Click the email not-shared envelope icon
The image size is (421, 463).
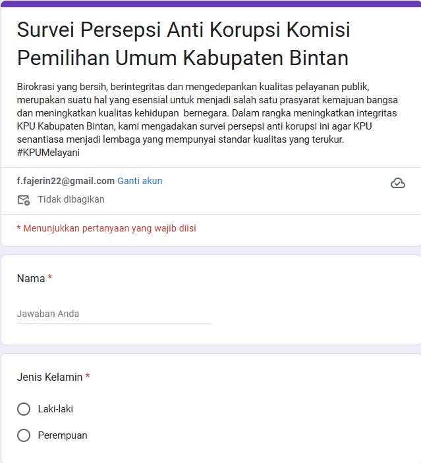click(x=24, y=200)
